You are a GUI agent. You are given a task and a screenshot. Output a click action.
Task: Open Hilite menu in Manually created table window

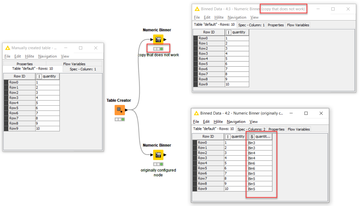coord(30,56)
